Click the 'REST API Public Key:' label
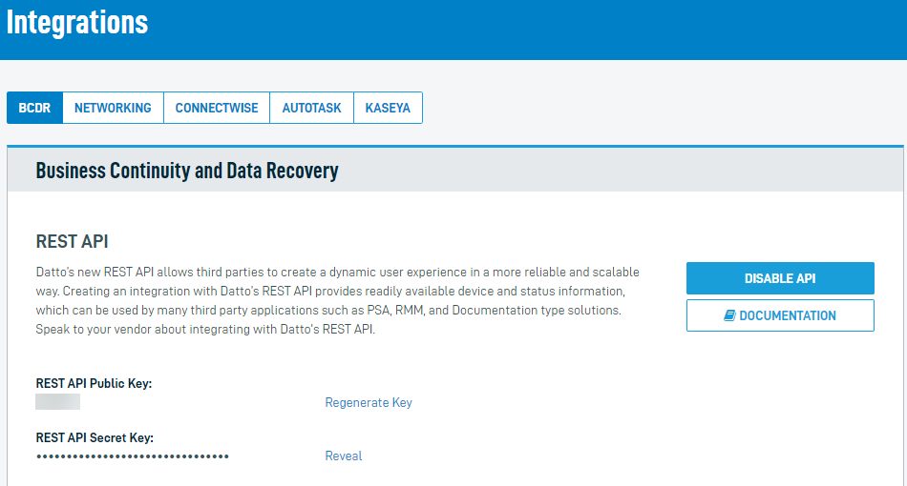 coord(94,383)
